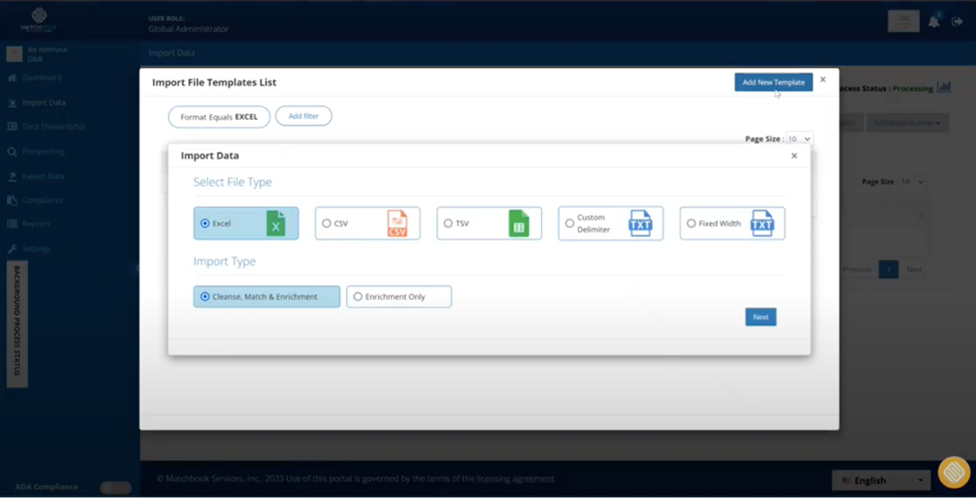Open Page Size dropdown on background page

912,182
